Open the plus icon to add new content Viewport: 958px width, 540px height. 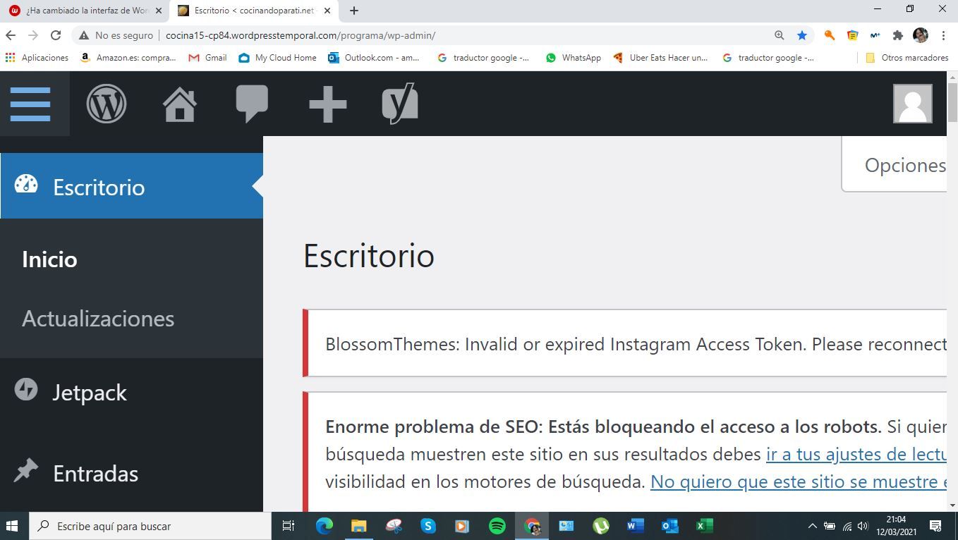click(327, 104)
